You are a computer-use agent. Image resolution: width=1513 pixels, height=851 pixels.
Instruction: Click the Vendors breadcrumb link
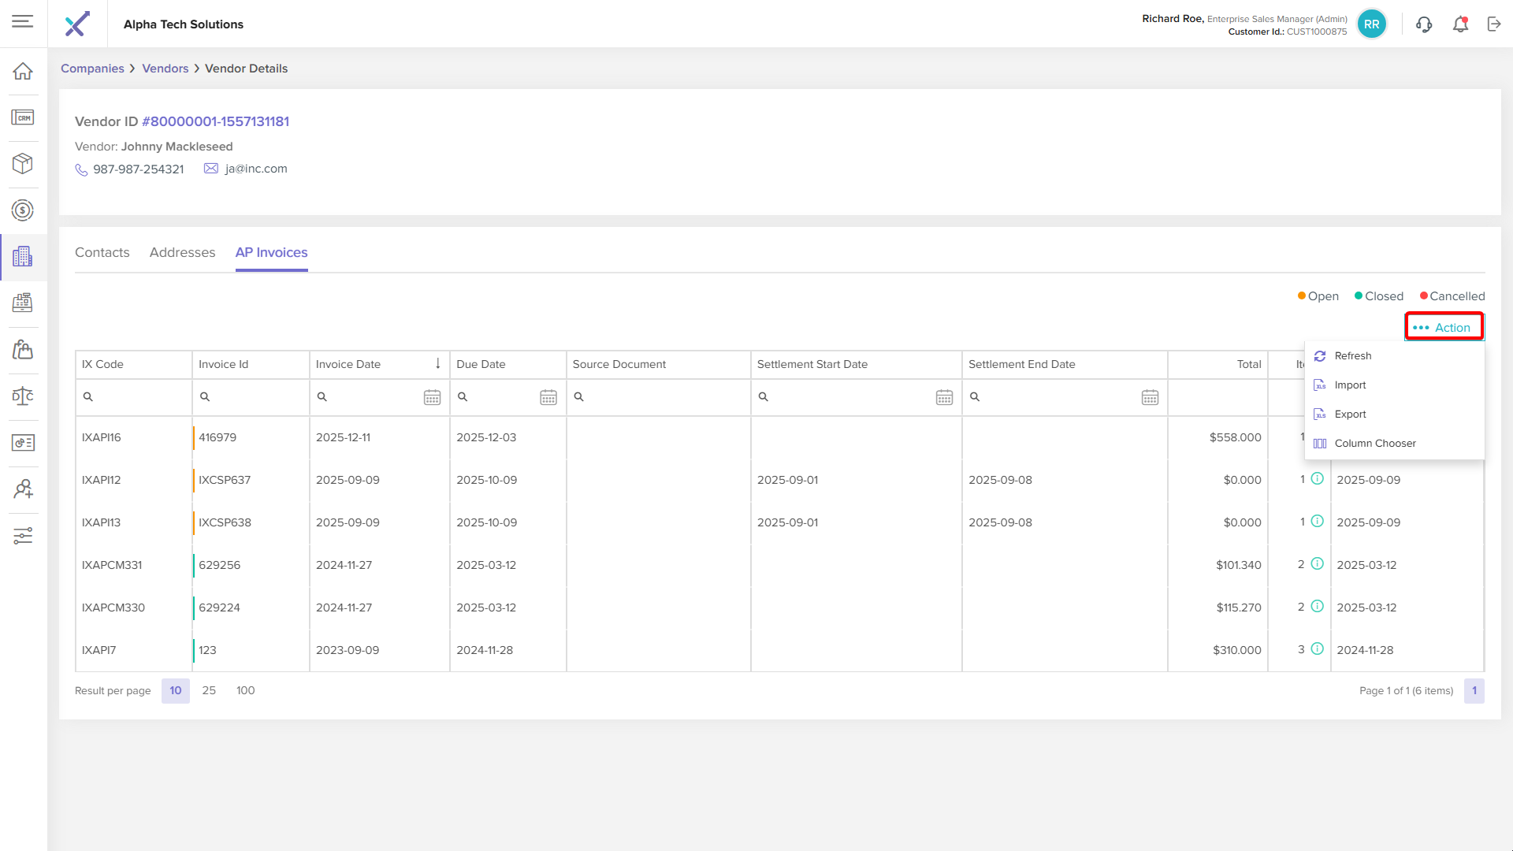click(165, 69)
